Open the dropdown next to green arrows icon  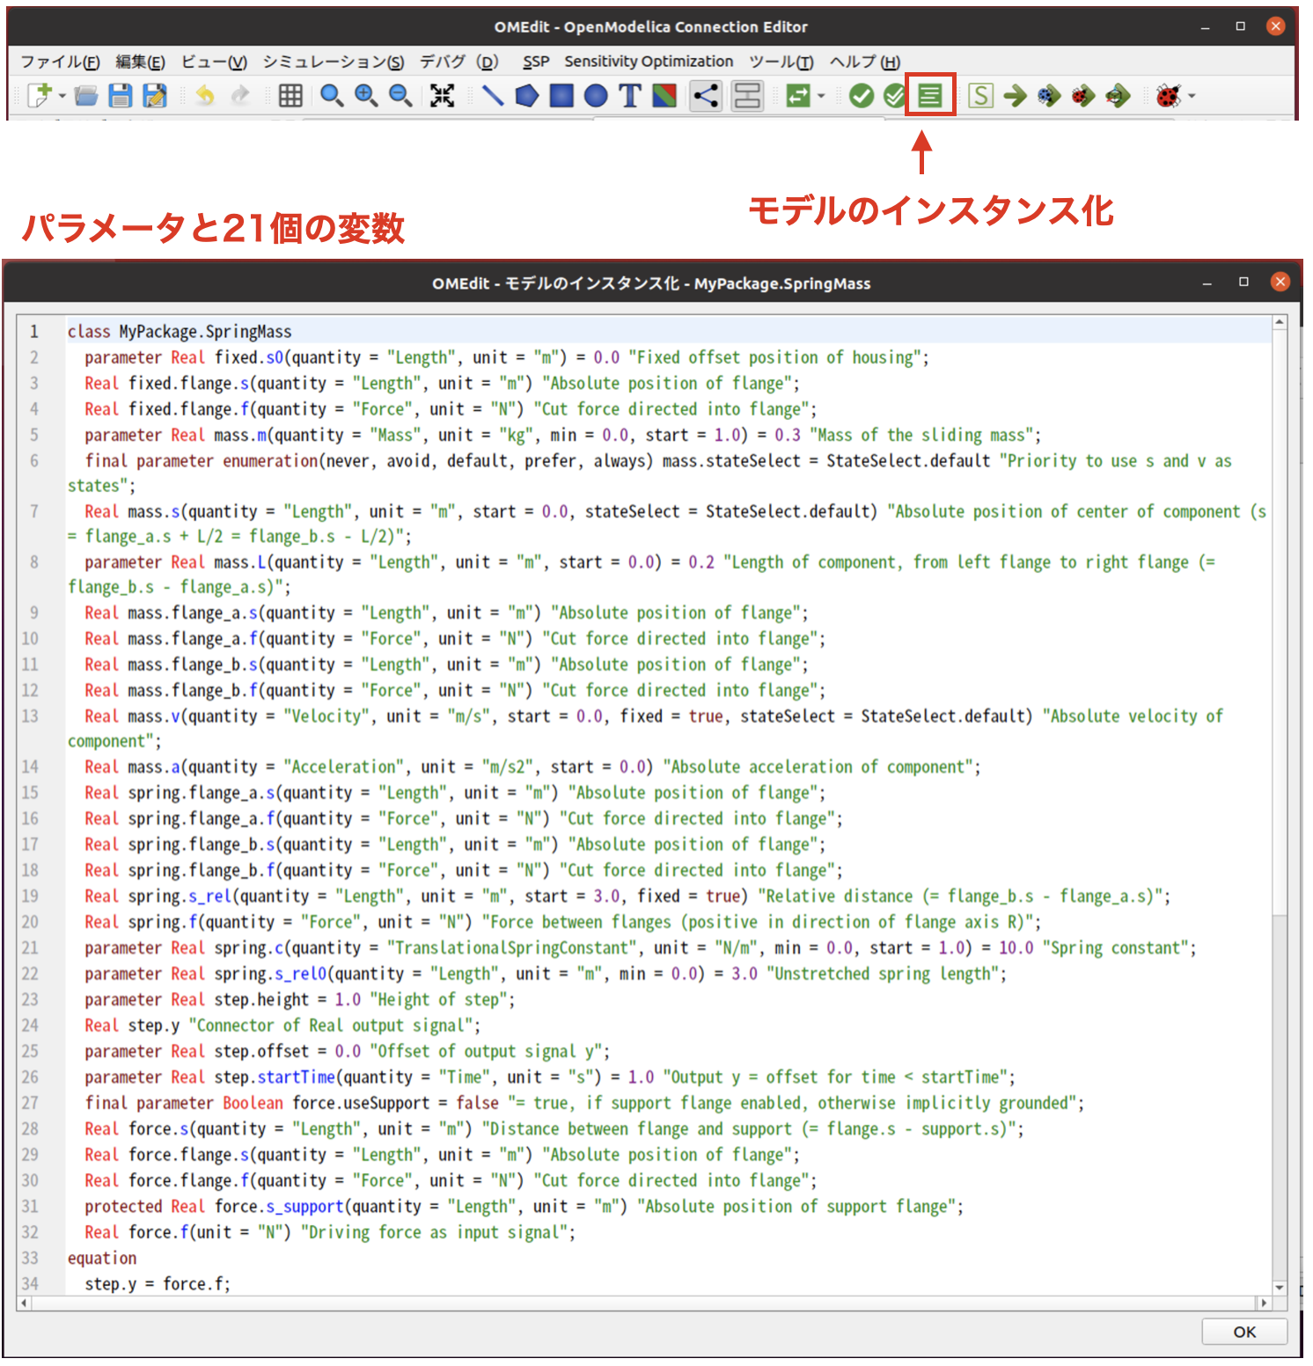[x=821, y=96]
